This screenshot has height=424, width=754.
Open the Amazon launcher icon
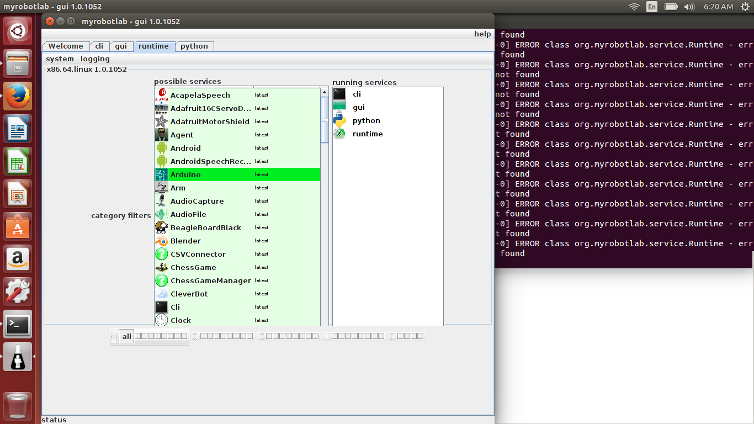18,259
